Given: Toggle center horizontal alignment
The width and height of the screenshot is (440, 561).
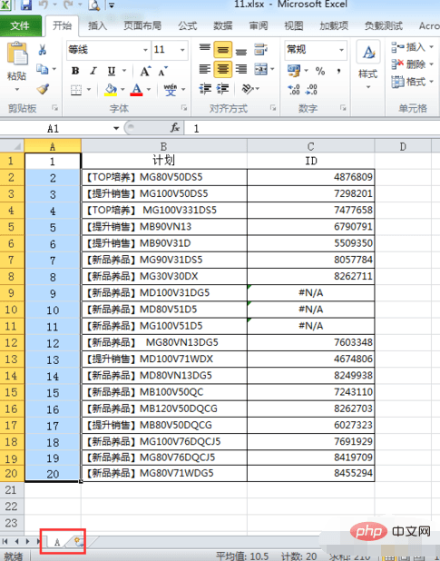Looking at the screenshot, I should pos(222,69).
